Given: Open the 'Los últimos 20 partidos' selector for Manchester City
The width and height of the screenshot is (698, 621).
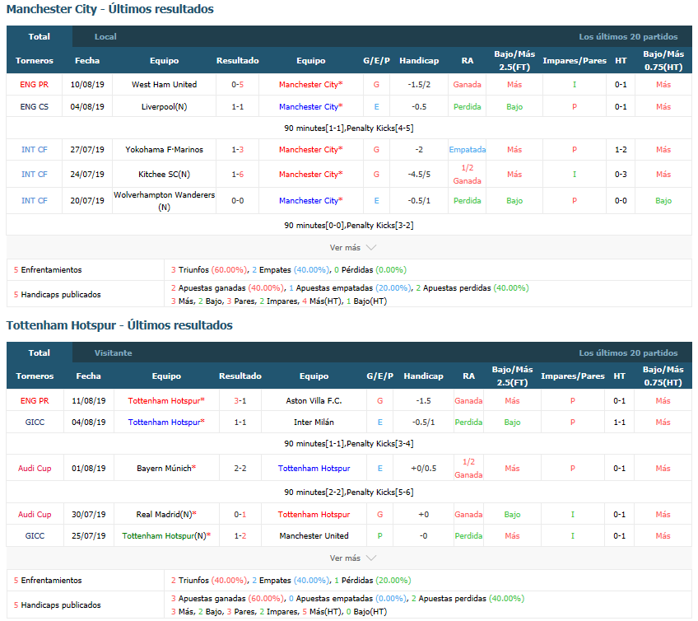Looking at the screenshot, I should point(628,36).
